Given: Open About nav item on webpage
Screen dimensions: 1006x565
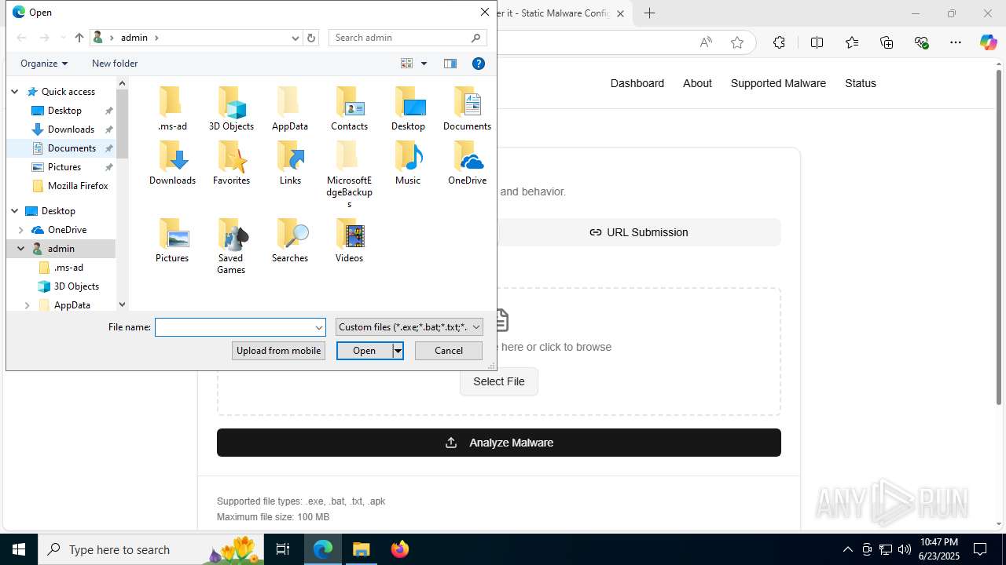Looking at the screenshot, I should tap(697, 83).
